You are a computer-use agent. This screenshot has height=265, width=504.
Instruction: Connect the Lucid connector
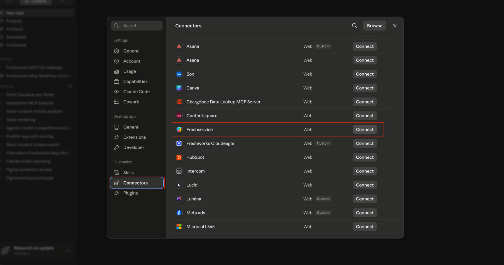[x=365, y=185]
